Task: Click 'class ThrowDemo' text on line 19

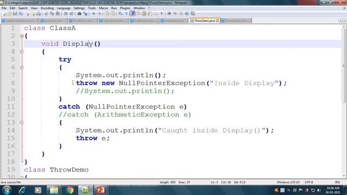Action: click(56, 170)
